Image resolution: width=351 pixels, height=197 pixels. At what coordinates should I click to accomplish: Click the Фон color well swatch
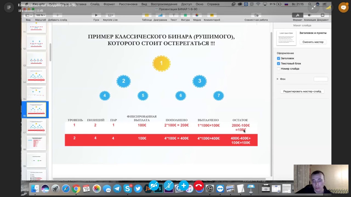click(321, 79)
